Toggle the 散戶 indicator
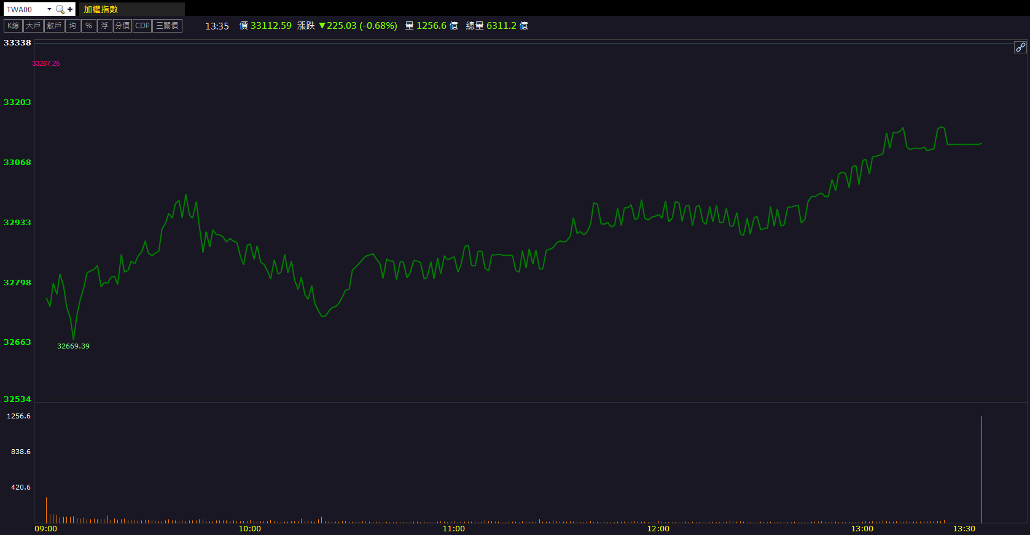This screenshot has width=1030, height=535. pyautogui.click(x=54, y=26)
